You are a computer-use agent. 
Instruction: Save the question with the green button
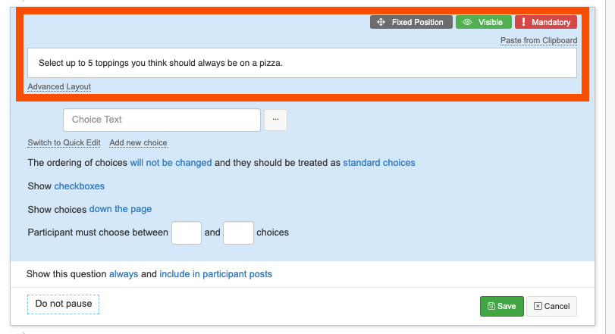501,306
